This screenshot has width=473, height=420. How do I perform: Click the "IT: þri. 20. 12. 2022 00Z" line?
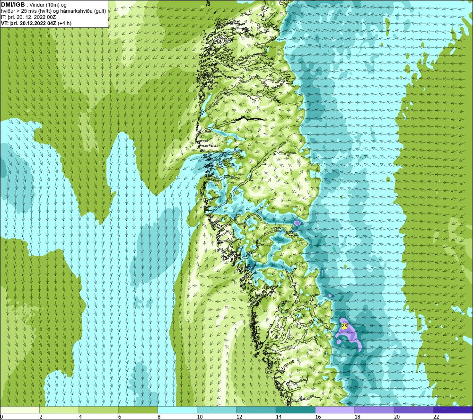[28, 17]
